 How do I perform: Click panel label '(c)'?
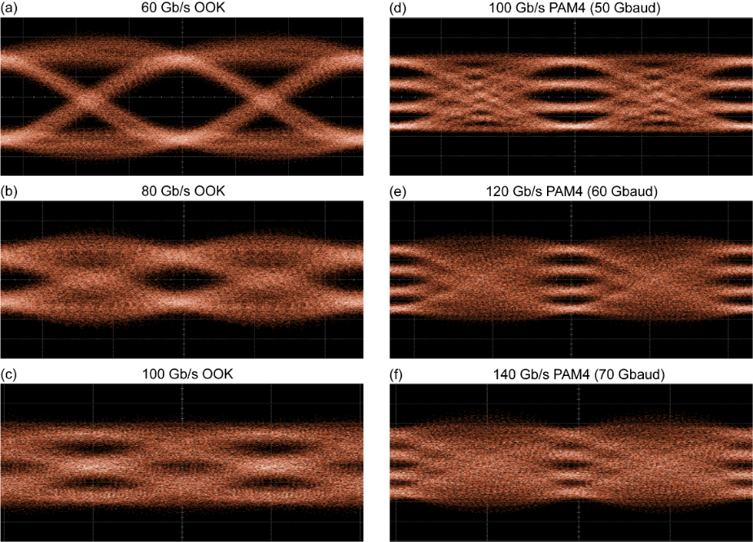click(9, 374)
